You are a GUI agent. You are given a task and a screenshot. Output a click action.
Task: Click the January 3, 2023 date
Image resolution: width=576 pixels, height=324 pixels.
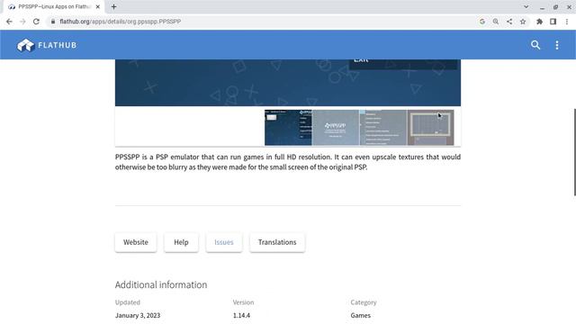pos(138,315)
